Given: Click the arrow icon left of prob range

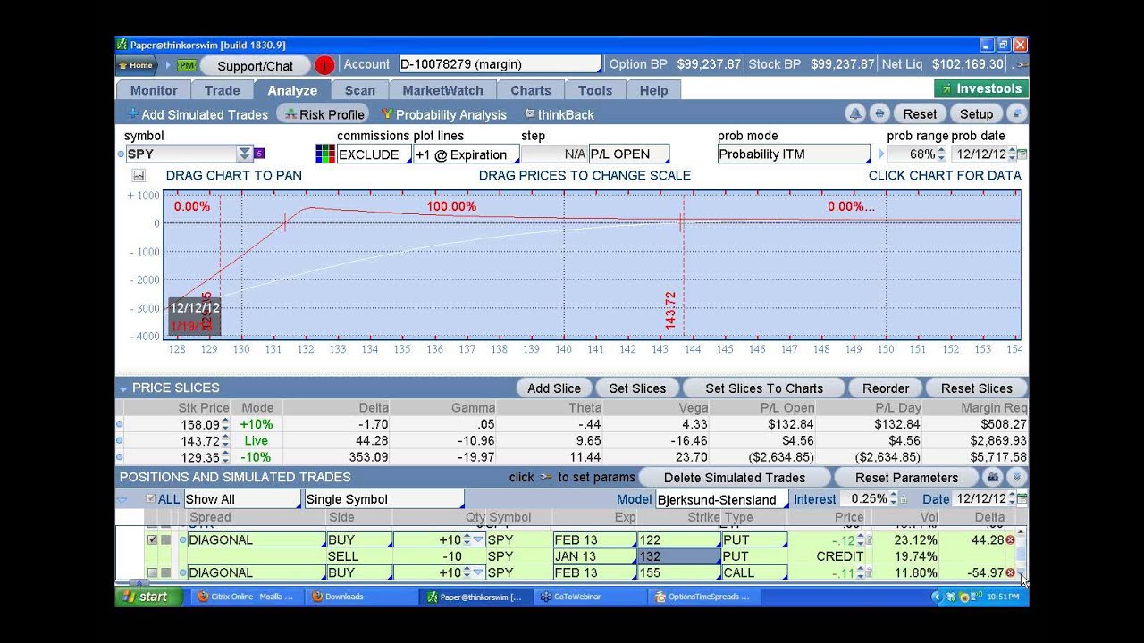Looking at the screenshot, I should coord(880,154).
